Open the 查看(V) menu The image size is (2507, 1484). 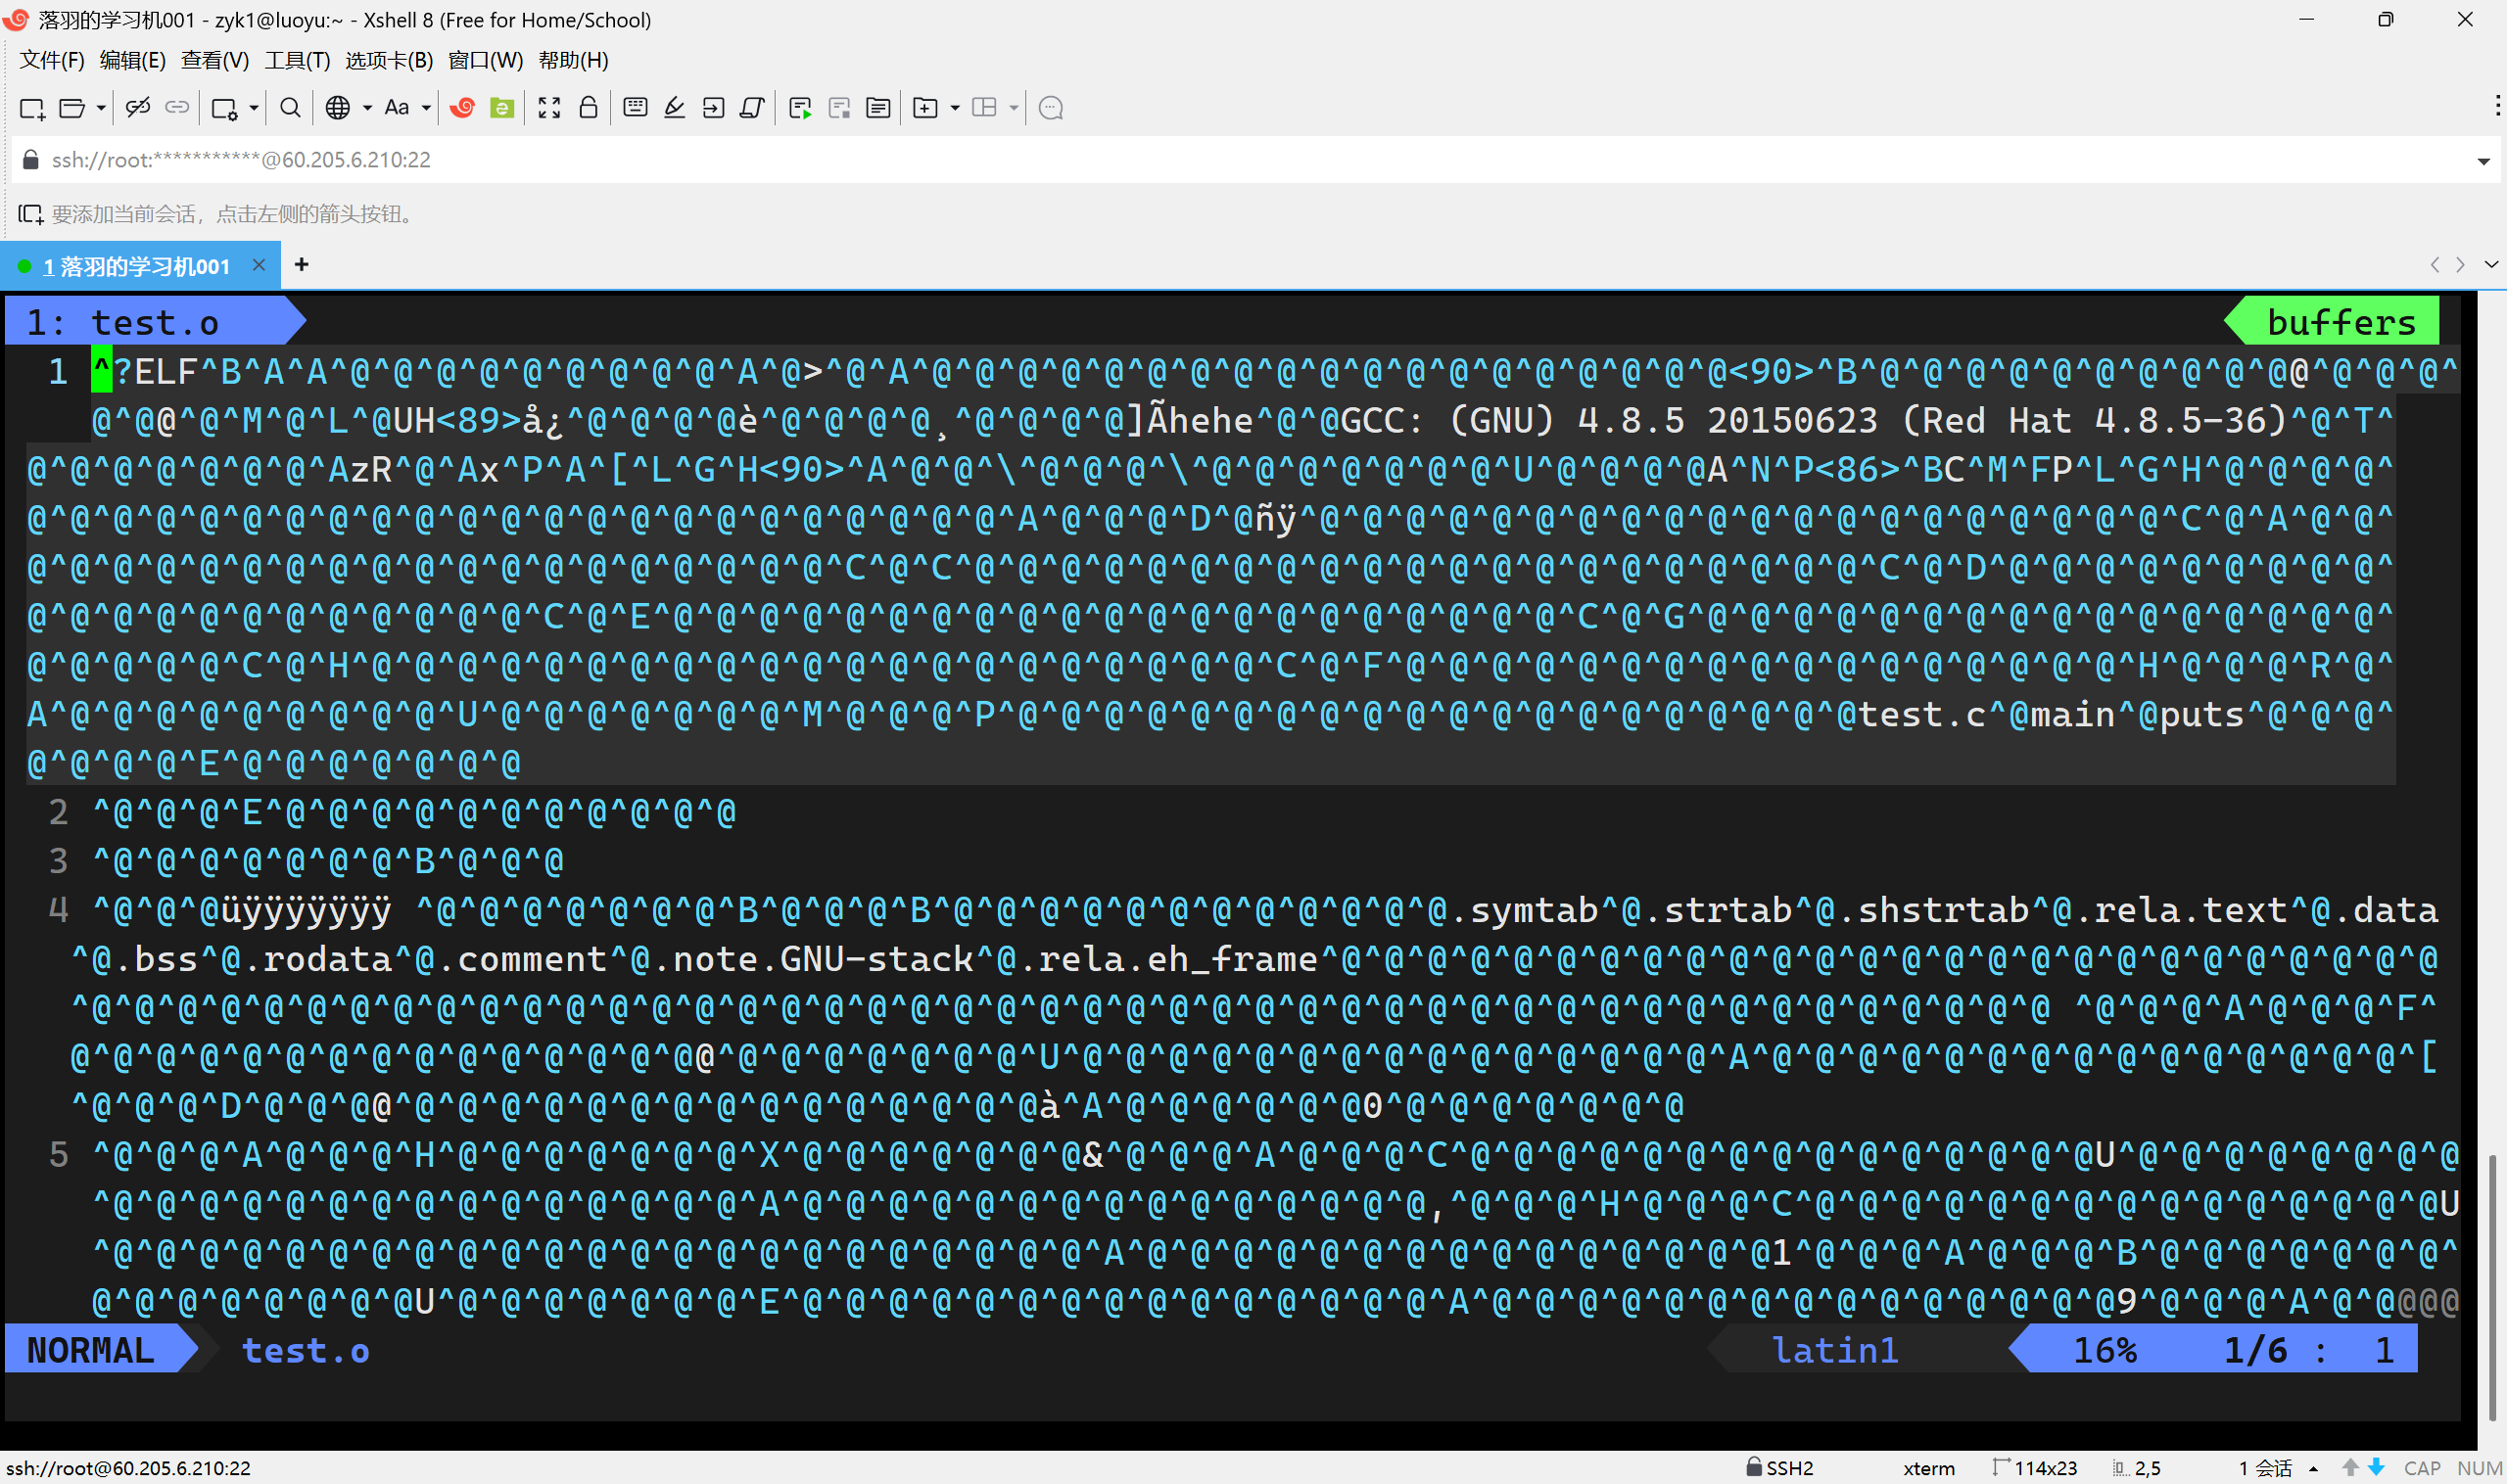[214, 60]
